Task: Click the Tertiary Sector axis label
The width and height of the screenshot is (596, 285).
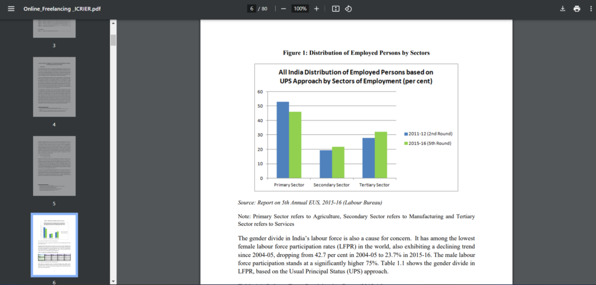Action: click(x=374, y=185)
